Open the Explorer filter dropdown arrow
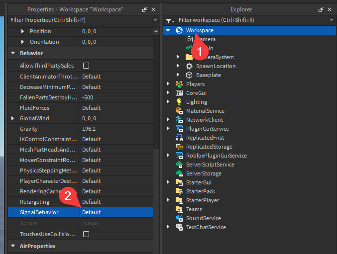337x254 pixels. (x=331, y=20)
